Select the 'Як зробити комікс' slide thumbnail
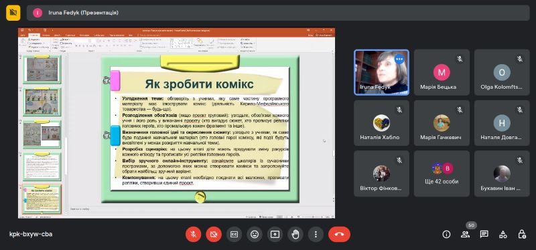Screen dimensions: 536x250 coord(42,199)
